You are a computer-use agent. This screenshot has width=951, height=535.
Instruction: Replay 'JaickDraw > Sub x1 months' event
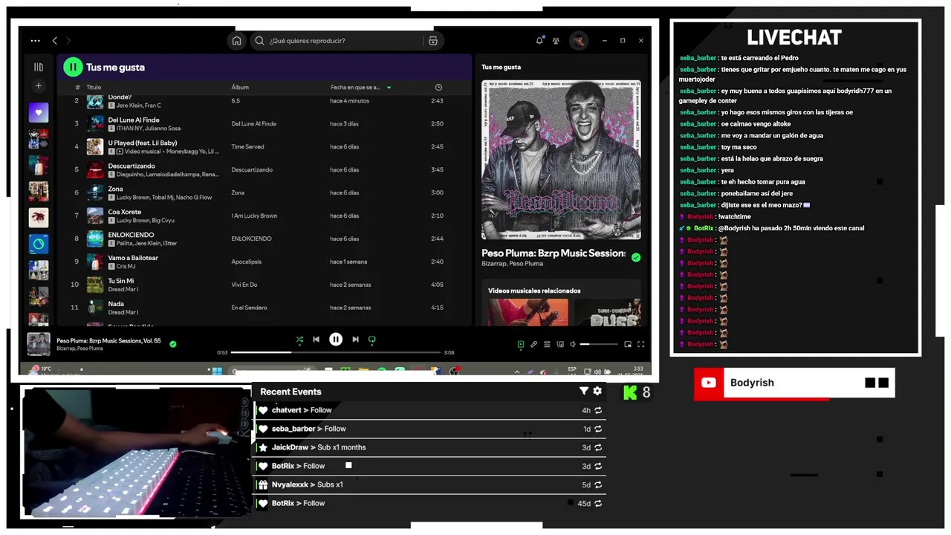tap(598, 447)
